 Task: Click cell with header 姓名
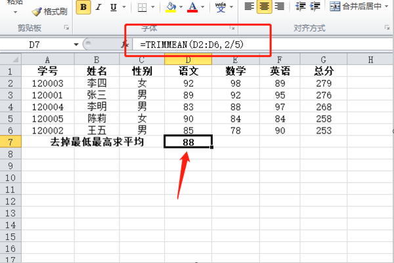click(97, 71)
